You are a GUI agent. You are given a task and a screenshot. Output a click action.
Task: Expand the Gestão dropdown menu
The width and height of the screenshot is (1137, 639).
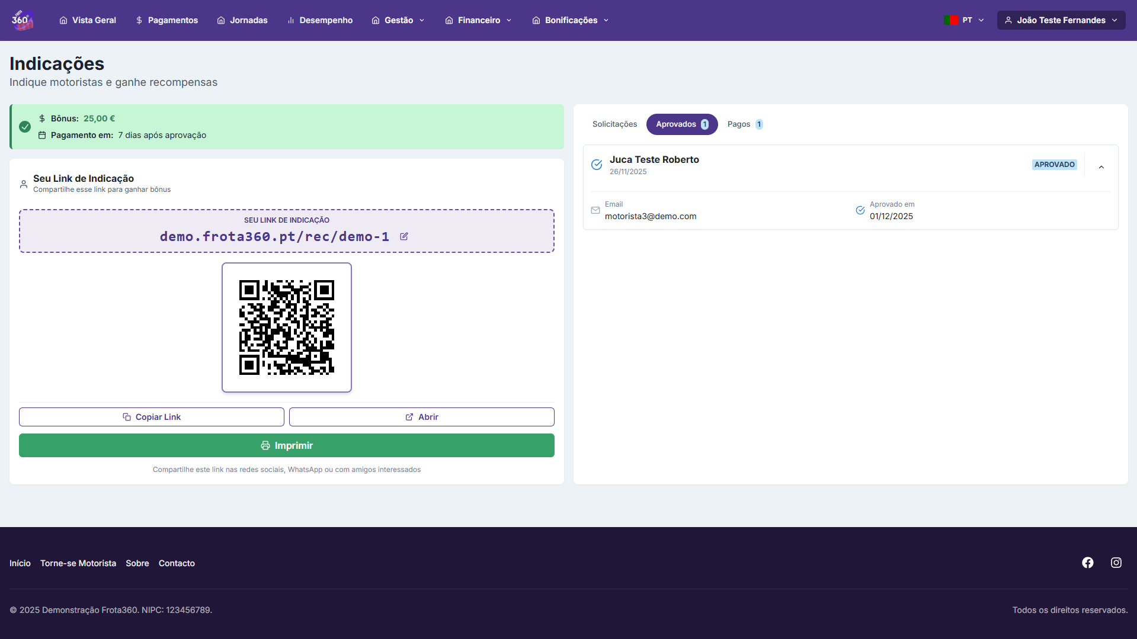tap(398, 20)
